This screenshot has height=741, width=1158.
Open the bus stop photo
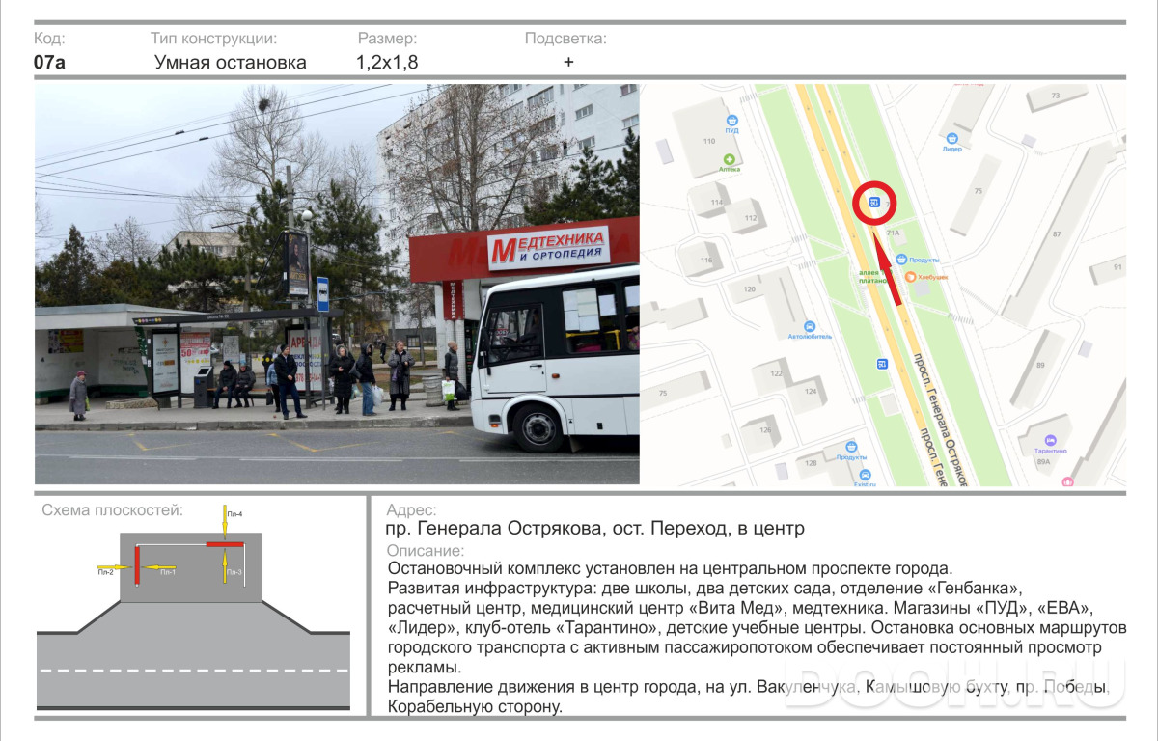click(337, 284)
